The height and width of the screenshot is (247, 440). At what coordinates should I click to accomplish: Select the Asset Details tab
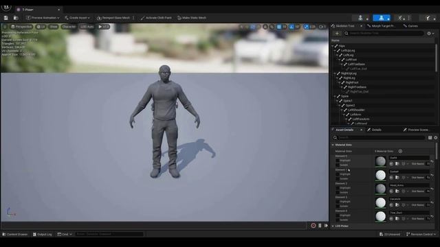point(344,130)
